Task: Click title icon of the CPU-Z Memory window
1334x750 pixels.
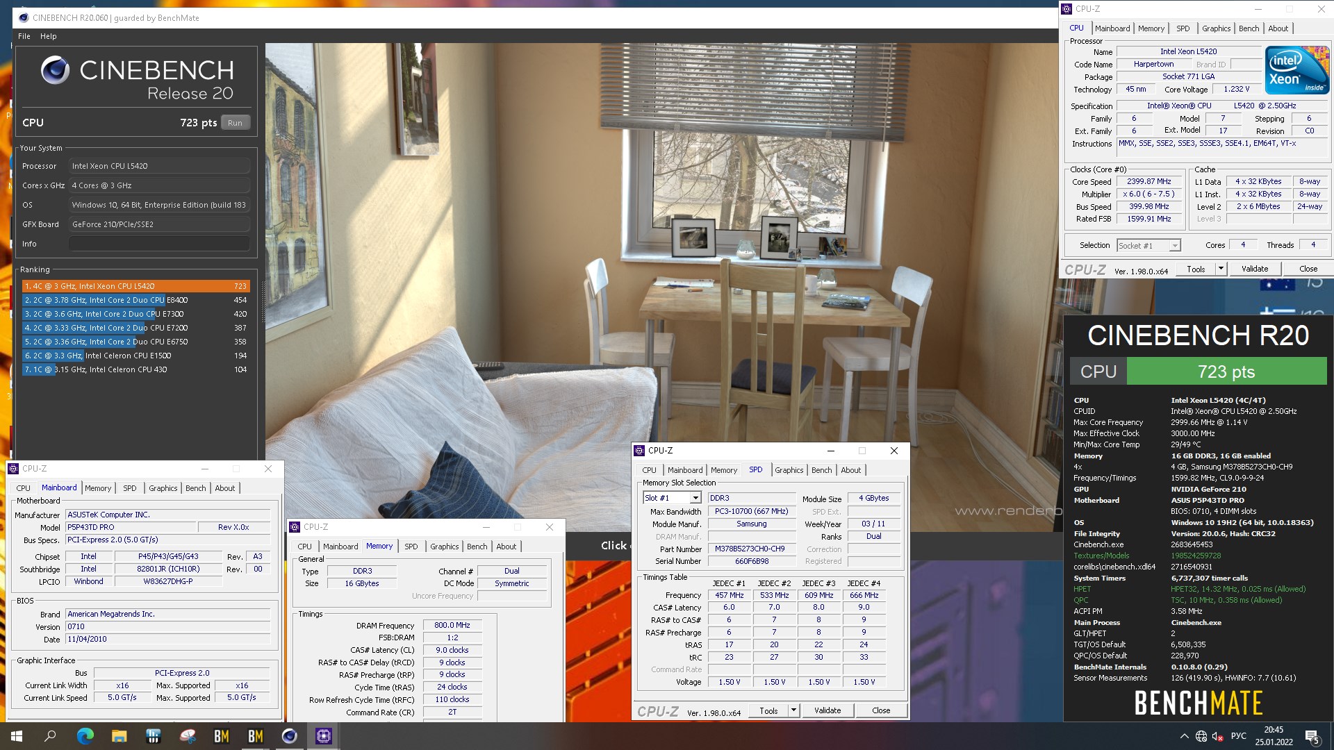Action: coord(295,527)
